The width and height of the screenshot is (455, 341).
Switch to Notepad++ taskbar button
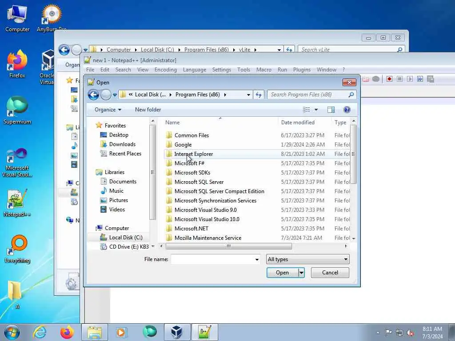pos(204,332)
